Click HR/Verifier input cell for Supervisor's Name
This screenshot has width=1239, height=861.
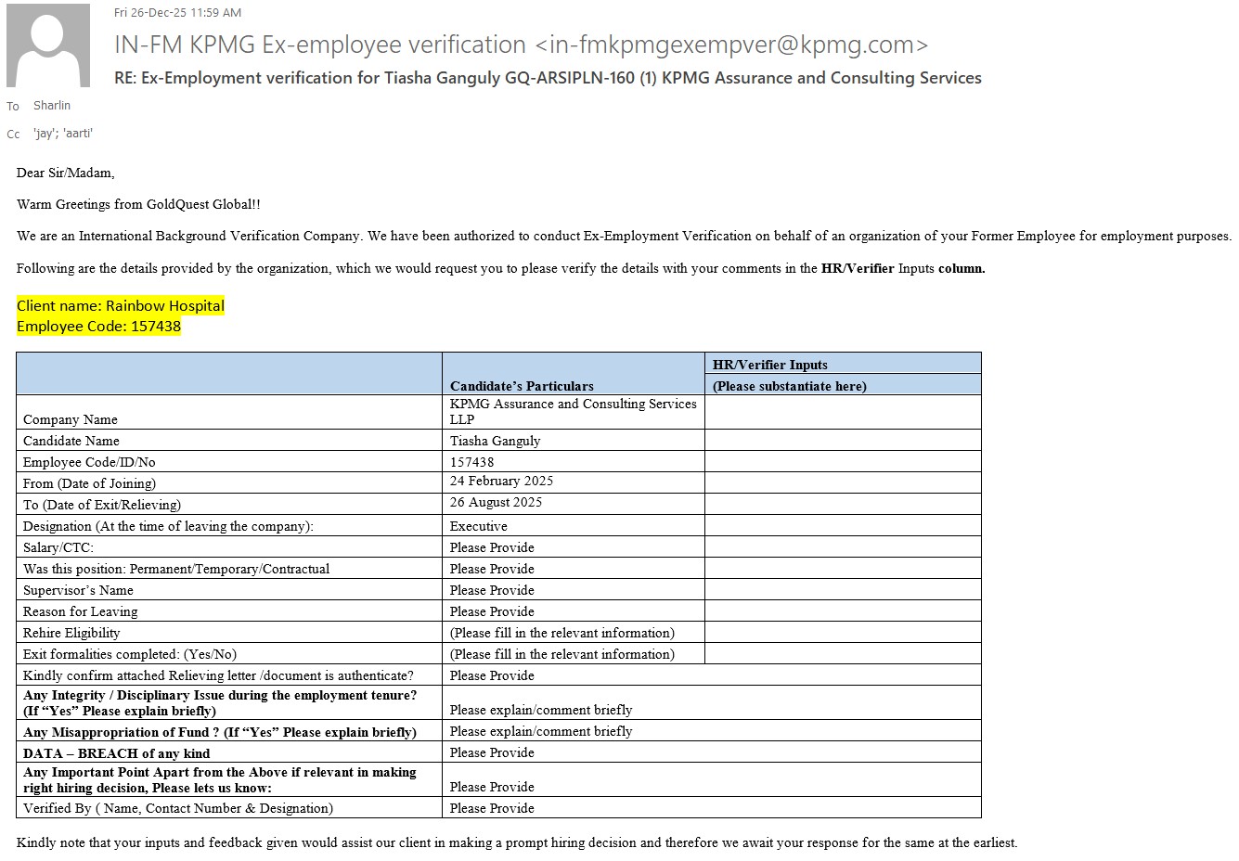[842, 590]
